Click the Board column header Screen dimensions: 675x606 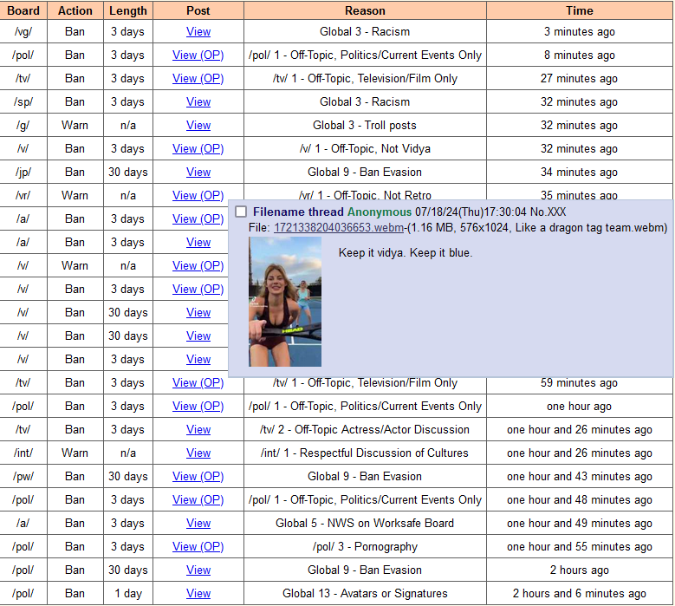(23, 10)
